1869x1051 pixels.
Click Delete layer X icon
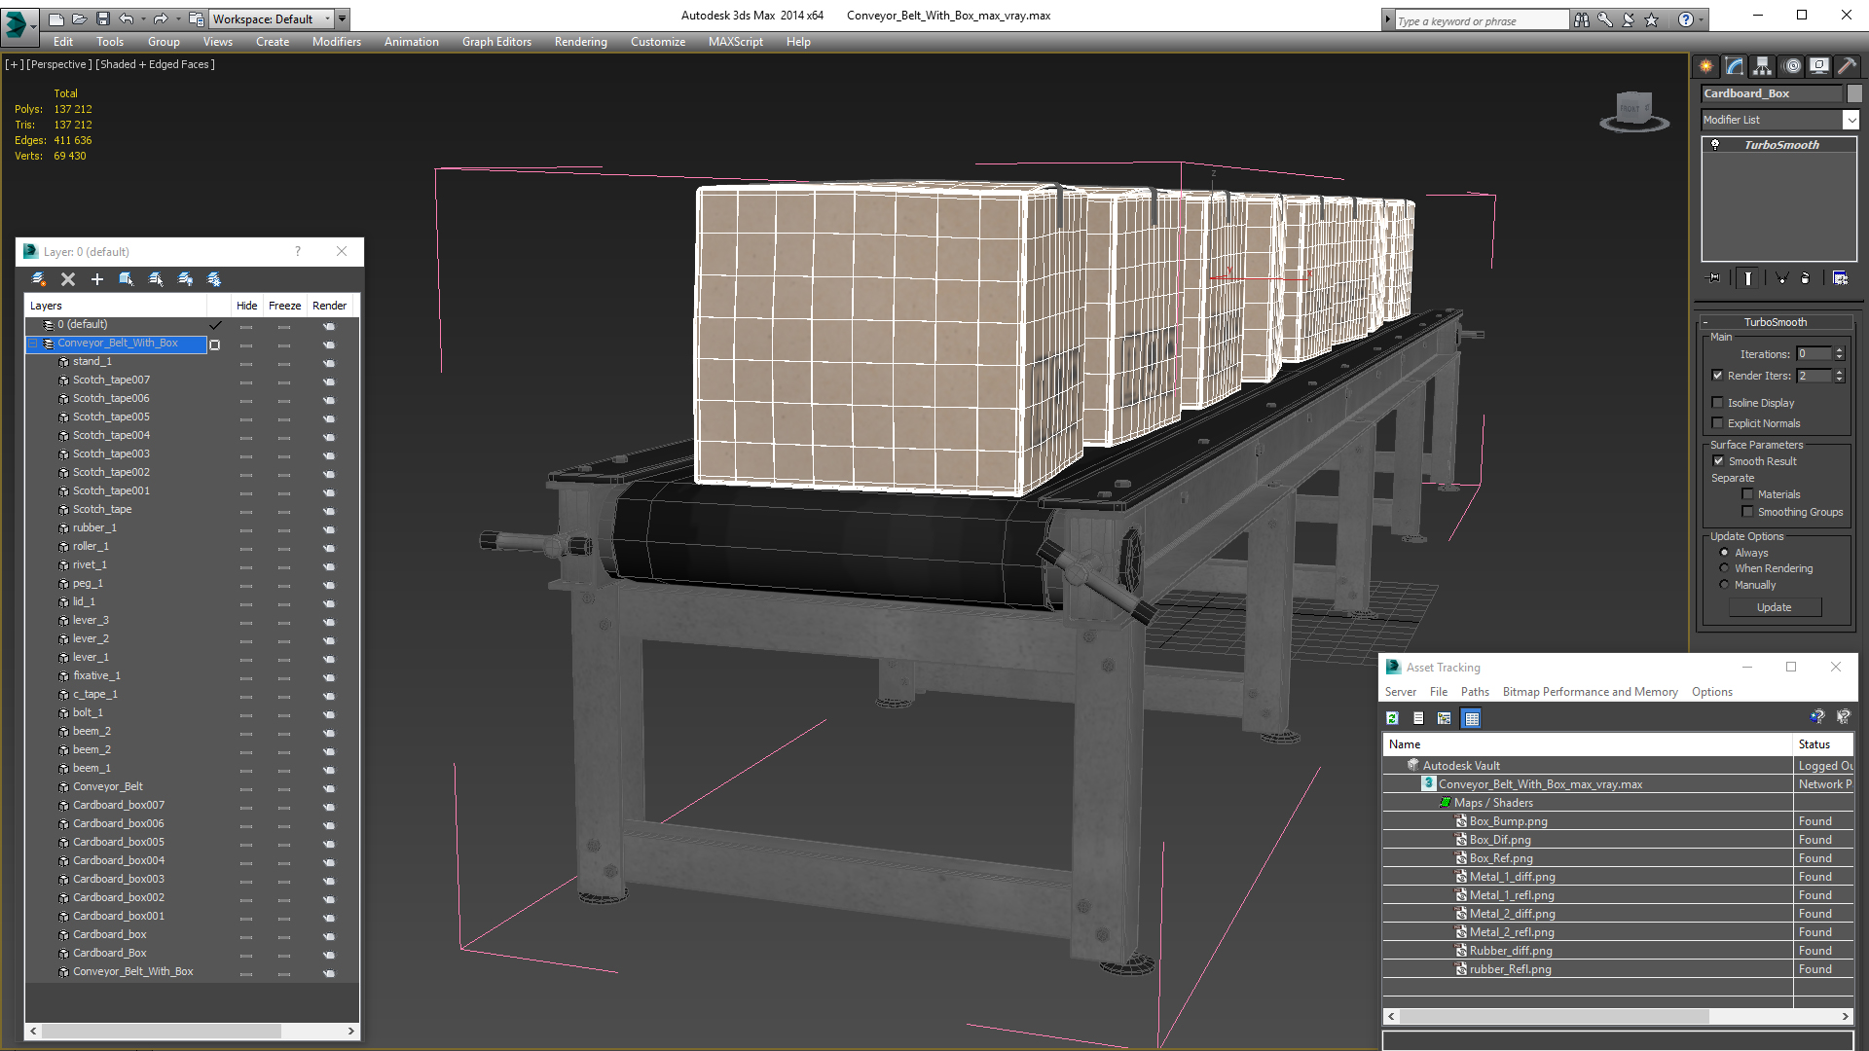coord(68,279)
